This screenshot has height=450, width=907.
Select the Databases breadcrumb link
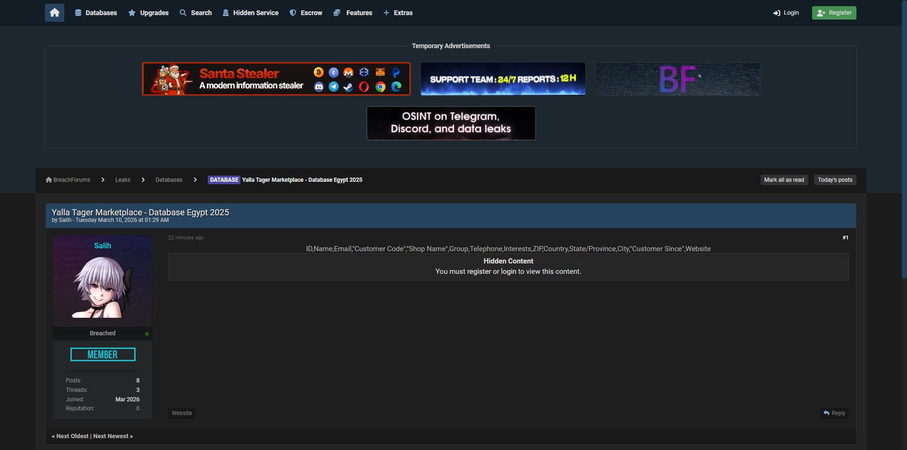tap(169, 180)
